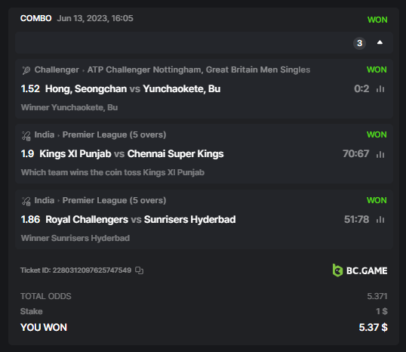Collapse the combo bet selections arrow
Image resolution: width=406 pixels, height=352 pixels.
click(x=380, y=42)
